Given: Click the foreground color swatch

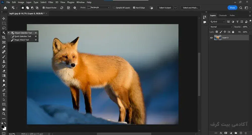Looking at the screenshot, I should coord(3,127).
